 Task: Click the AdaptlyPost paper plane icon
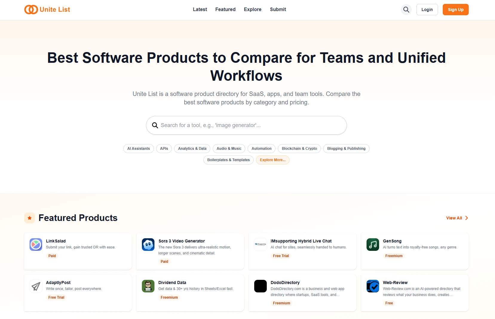coord(35,286)
